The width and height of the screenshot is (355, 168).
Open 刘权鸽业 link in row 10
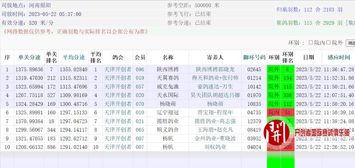pyautogui.click(x=215, y=147)
